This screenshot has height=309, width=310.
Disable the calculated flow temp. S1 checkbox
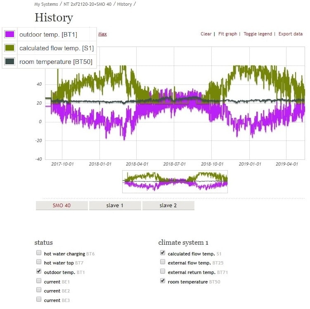pos(163,253)
